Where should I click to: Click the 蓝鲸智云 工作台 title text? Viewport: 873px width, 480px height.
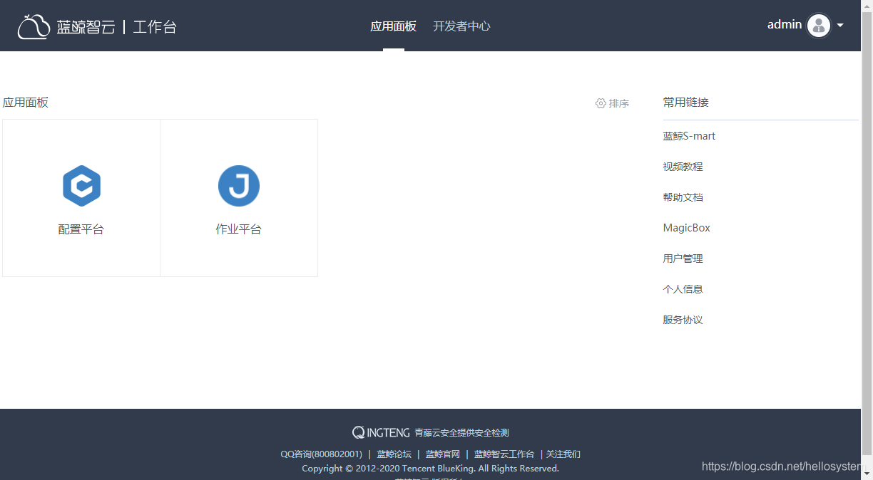pyautogui.click(x=117, y=27)
